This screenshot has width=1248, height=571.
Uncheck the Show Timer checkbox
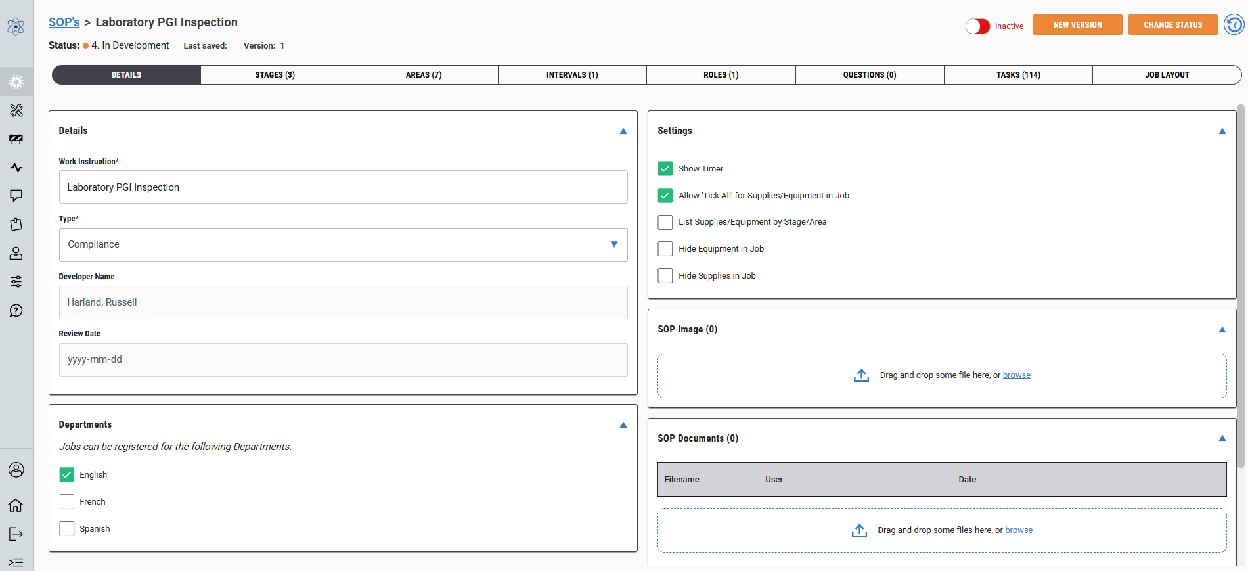[665, 169]
